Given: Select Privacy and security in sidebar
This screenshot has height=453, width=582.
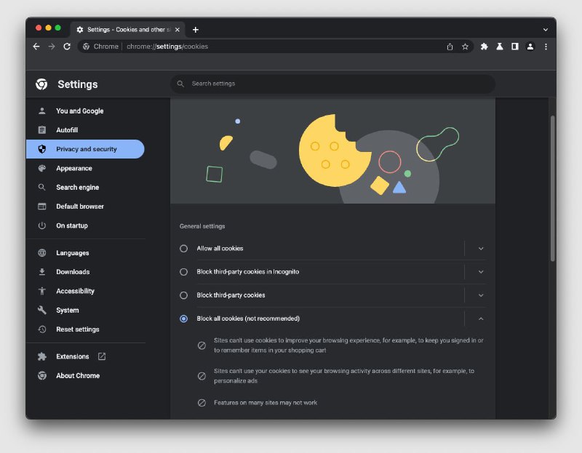Looking at the screenshot, I should point(85,149).
